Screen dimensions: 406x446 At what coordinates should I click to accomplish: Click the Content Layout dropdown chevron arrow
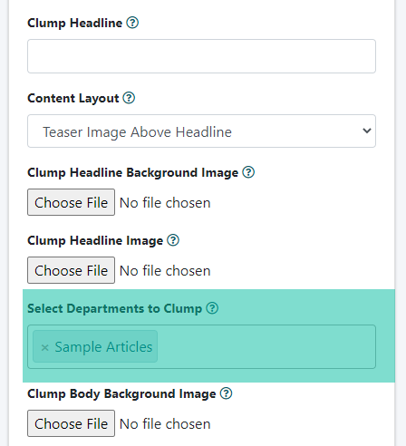[x=367, y=131]
